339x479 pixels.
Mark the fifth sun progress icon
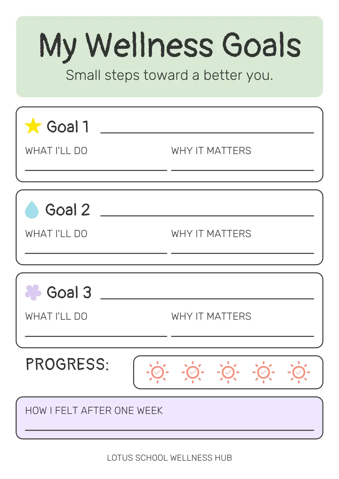[x=299, y=372]
